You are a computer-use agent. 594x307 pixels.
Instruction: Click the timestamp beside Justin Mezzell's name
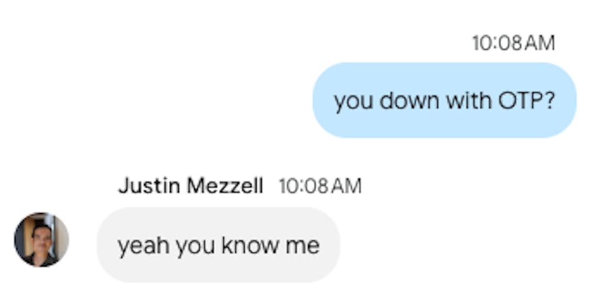(x=319, y=186)
